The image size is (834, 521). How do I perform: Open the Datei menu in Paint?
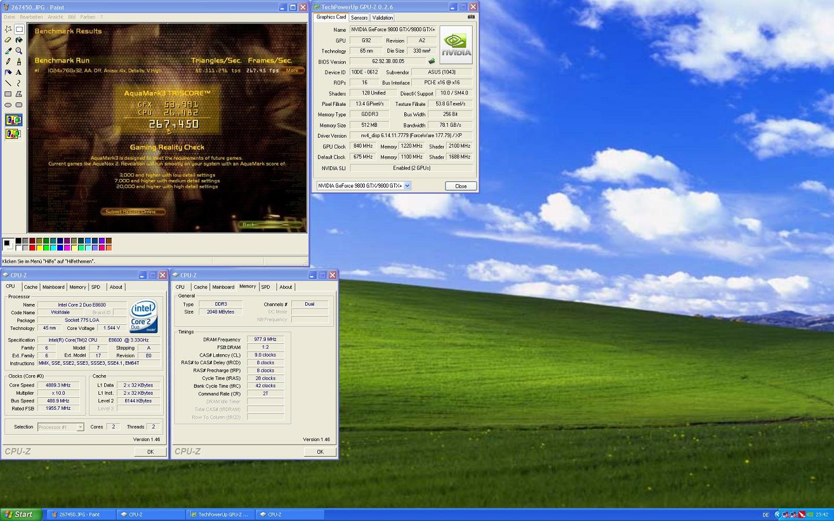(9, 17)
